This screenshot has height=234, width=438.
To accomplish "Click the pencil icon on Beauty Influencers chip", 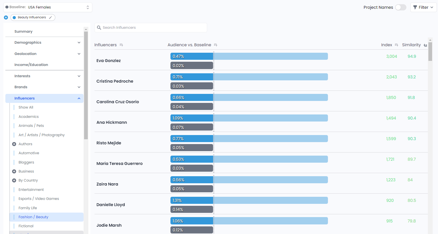I will pyautogui.click(x=51, y=17).
